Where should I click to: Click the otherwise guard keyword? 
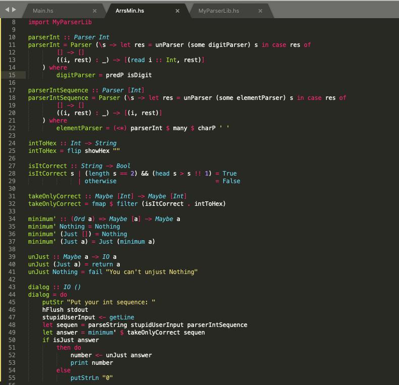[x=101, y=181]
